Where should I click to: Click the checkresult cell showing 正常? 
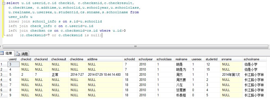click(59, 75)
